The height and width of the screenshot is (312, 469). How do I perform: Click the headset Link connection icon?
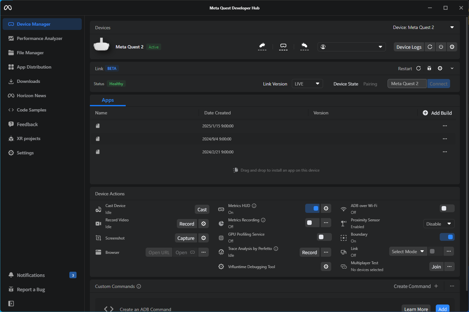tap(283, 46)
